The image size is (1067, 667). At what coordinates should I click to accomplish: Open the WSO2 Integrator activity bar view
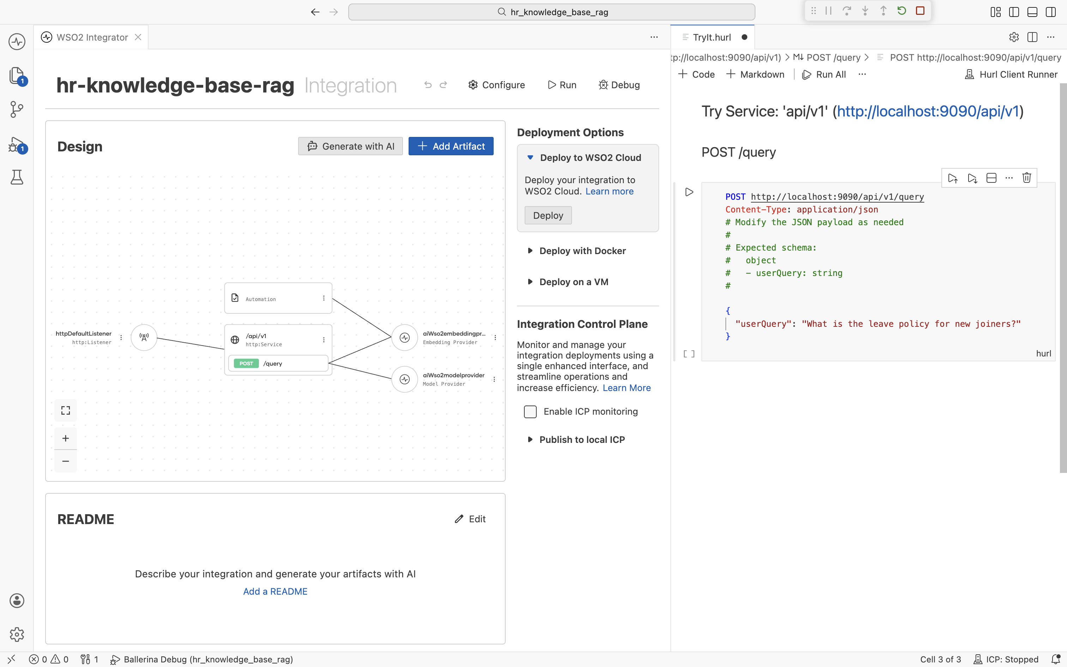click(17, 42)
